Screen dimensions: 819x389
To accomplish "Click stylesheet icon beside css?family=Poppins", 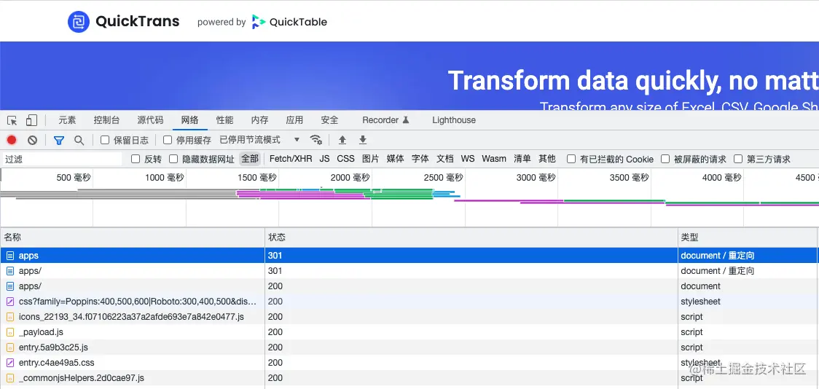I will pyautogui.click(x=10, y=302).
